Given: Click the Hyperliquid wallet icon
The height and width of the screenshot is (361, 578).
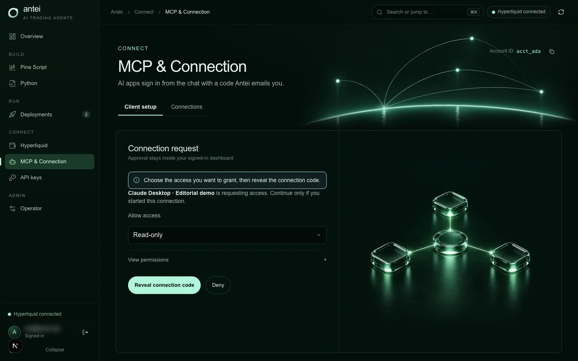Looking at the screenshot, I should click(12, 146).
